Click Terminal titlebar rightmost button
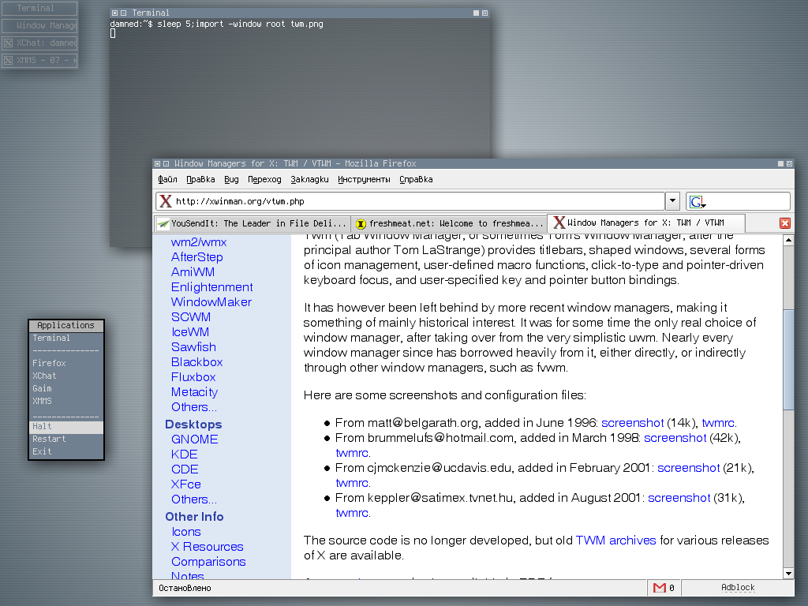The width and height of the screenshot is (808, 606). [485, 13]
